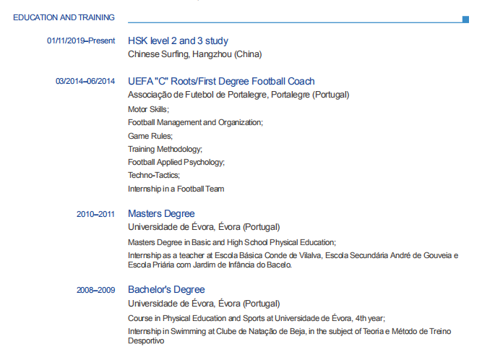Image resolution: width=482 pixels, height=355 pixels.
Task: Select the Techno-Tactics list item
Action: pyautogui.click(x=154, y=175)
